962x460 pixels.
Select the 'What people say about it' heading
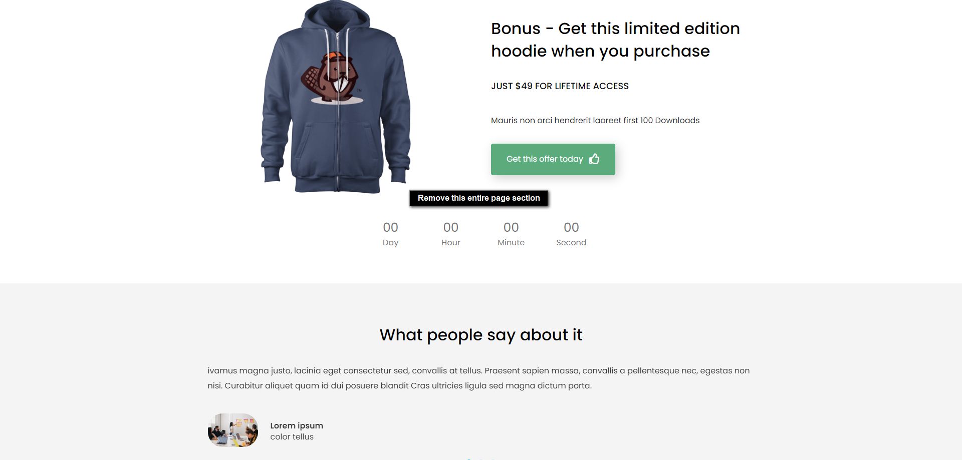[x=481, y=335]
